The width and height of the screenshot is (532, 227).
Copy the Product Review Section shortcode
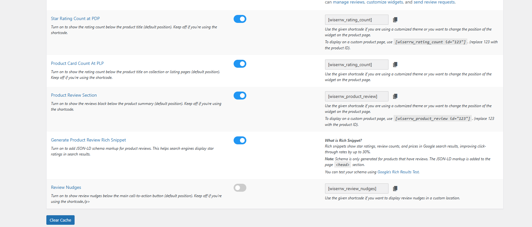(x=395, y=96)
